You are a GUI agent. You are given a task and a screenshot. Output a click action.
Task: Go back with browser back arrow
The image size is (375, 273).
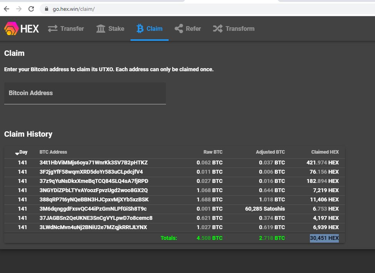point(7,9)
